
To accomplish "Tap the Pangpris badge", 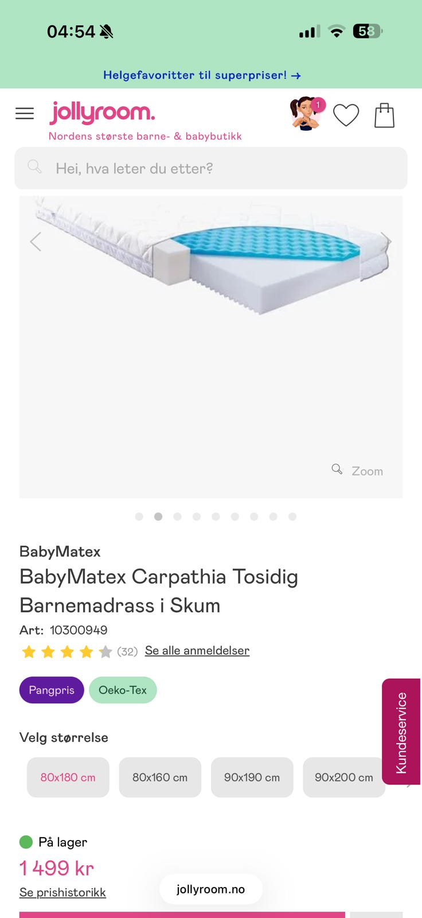I will click(52, 690).
